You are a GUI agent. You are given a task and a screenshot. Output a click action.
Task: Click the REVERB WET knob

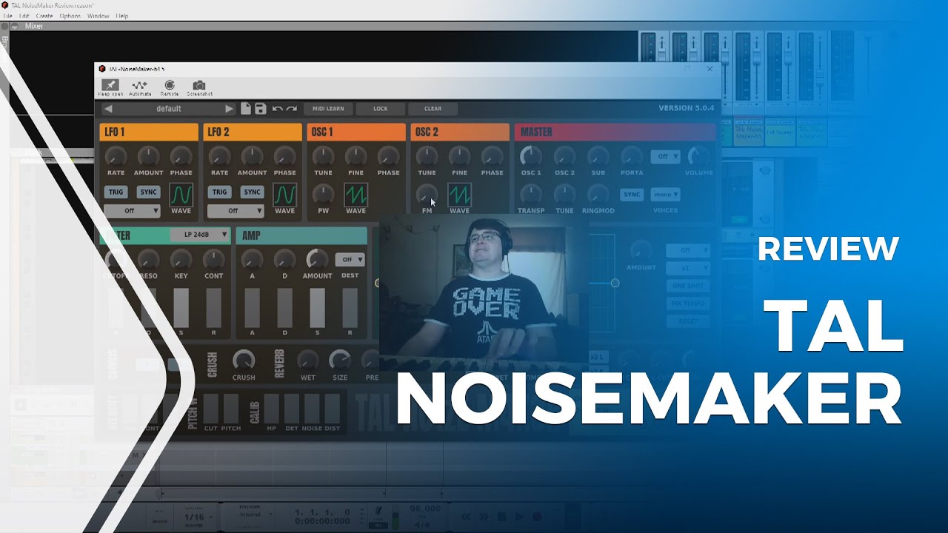(x=308, y=361)
